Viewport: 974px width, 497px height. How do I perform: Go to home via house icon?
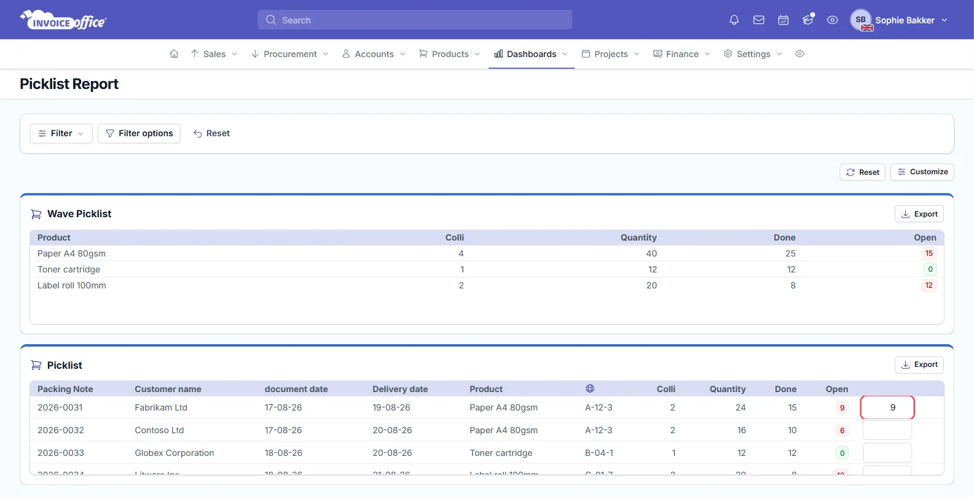coord(174,54)
